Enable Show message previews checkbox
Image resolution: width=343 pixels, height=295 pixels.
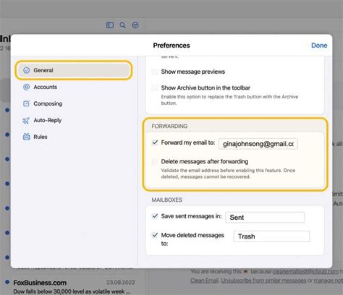coord(154,72)
